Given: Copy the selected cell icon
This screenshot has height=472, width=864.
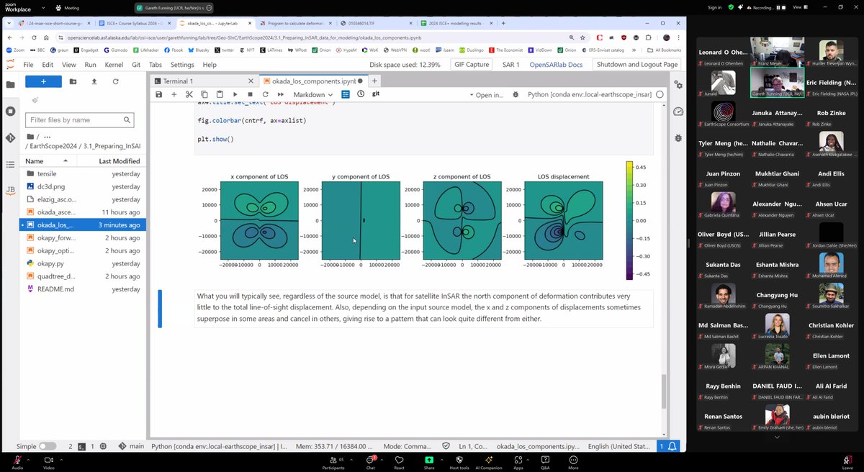Looking at the screenshot, I should 204,94.
